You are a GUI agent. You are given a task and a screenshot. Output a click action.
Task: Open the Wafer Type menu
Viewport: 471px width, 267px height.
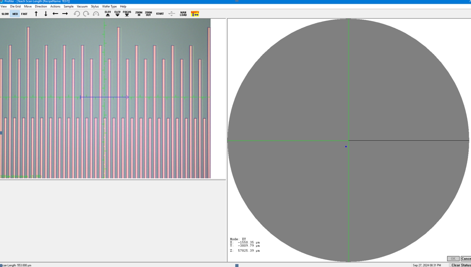(x=109, y=6)
